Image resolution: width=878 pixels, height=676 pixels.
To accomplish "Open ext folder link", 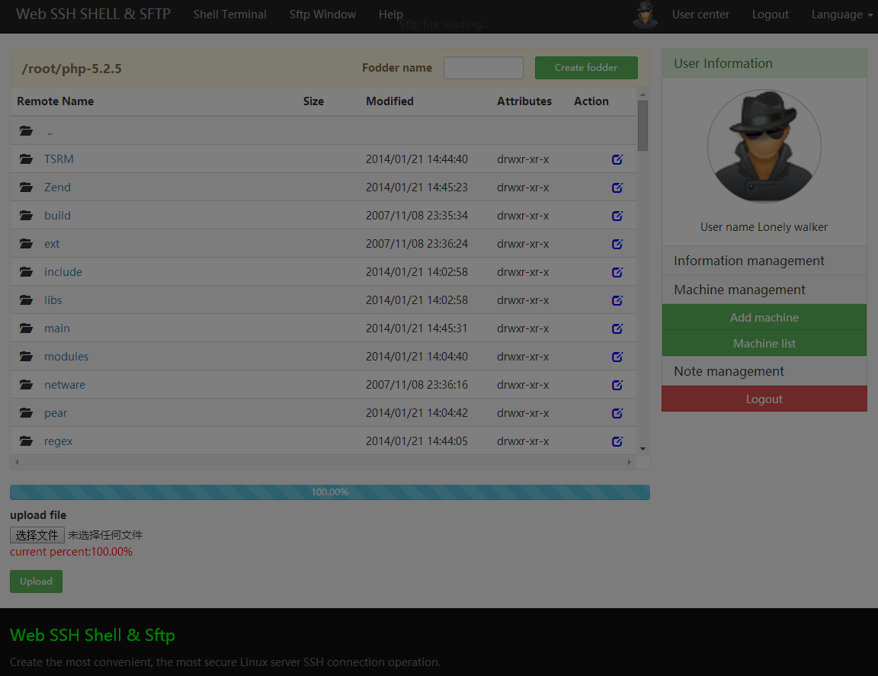I will click(52, 244).
